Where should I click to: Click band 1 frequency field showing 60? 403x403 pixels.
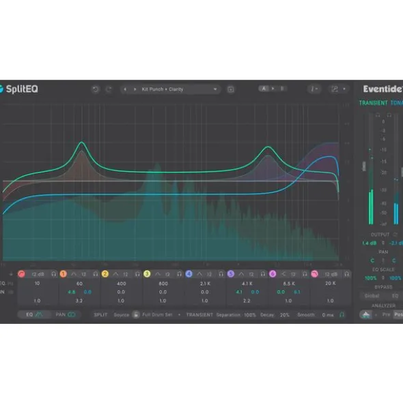pyautogui.click(x=79, y=284)
